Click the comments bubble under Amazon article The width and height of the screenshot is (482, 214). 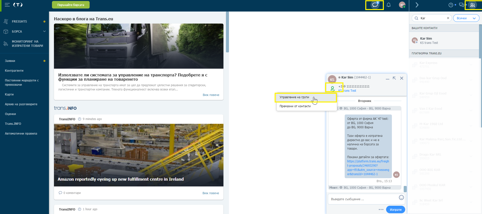[x=60, y=193]
